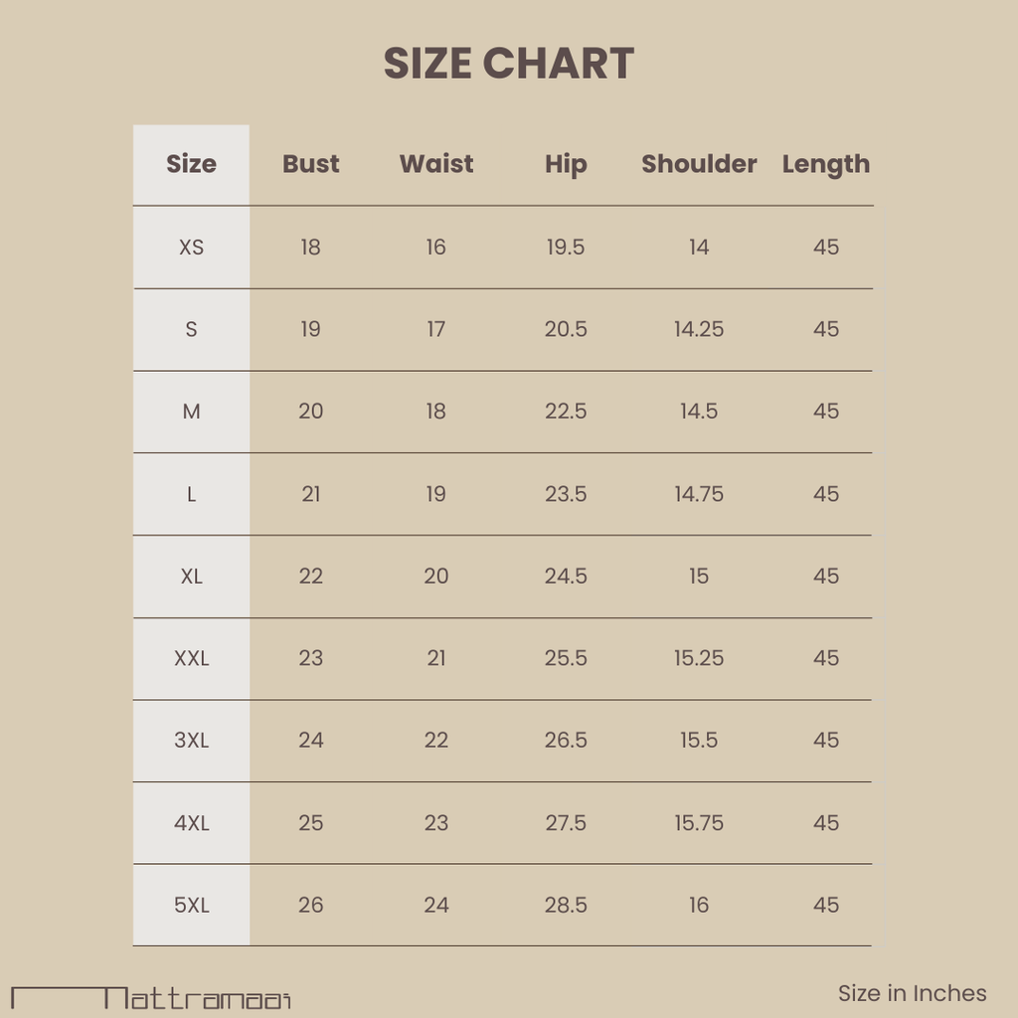Click the Nattramaai brand logo
Screen dimensions: 1018x1018
point(151,997)
